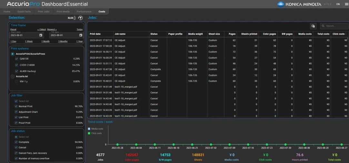Screen dimensions: 349x163
Task: Toggle Select All in Job filter
Action: (x=16, y=101)
